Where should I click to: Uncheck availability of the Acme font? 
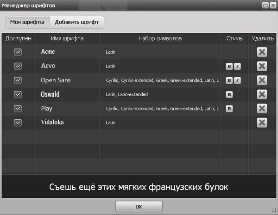18,52
